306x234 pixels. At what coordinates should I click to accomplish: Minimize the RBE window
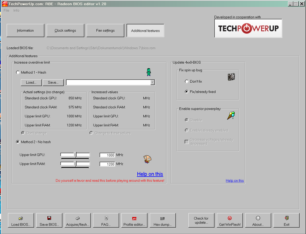point(290,4)
